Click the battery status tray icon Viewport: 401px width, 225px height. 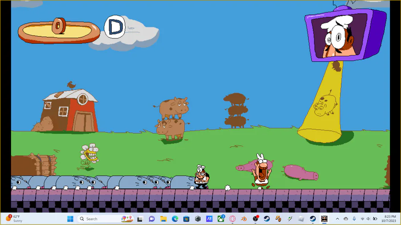coord(375,219)
